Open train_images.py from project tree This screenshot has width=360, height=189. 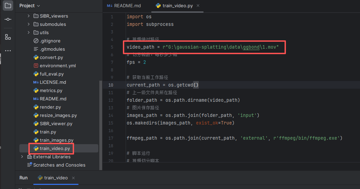click(x=56, y=140)
